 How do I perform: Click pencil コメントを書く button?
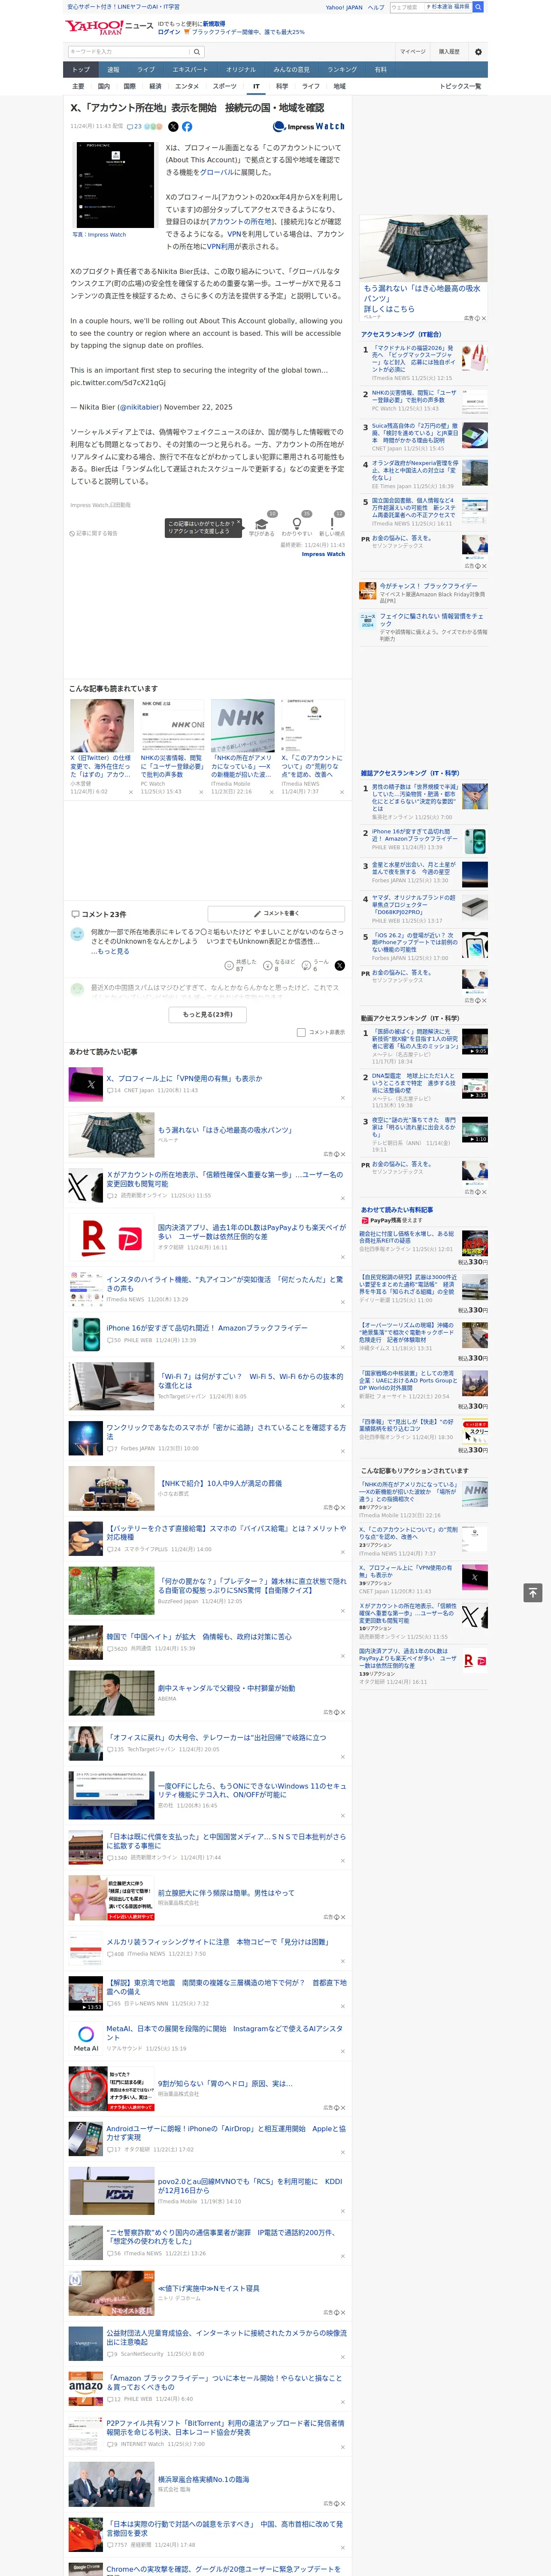pos(276,913)
